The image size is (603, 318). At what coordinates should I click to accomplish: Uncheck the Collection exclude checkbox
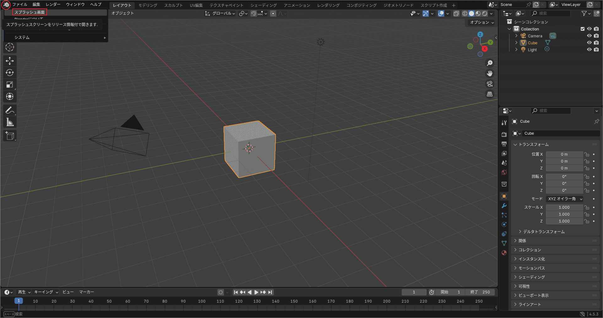(583, 29)
